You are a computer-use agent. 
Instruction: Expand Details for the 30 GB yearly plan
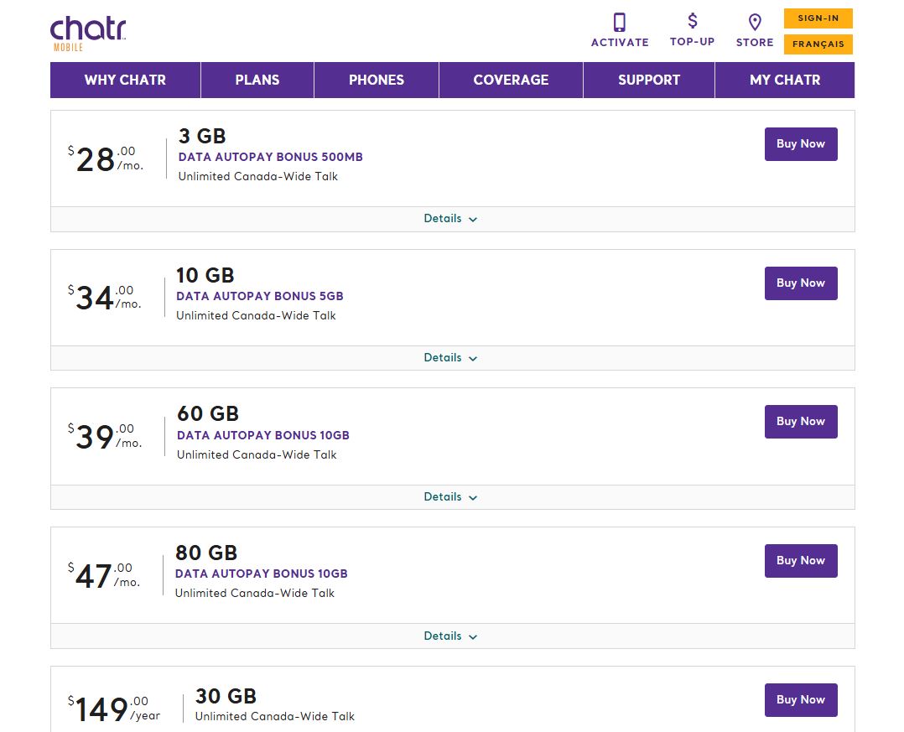pyautogui.click(x=450, y=729)
